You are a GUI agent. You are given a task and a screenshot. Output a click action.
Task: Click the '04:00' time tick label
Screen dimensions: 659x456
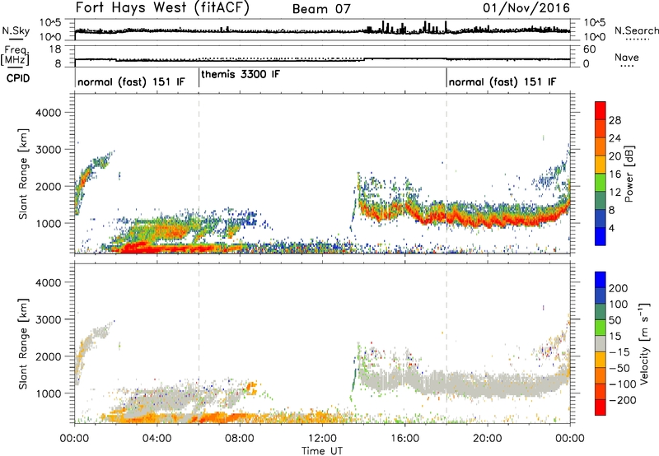157,439
